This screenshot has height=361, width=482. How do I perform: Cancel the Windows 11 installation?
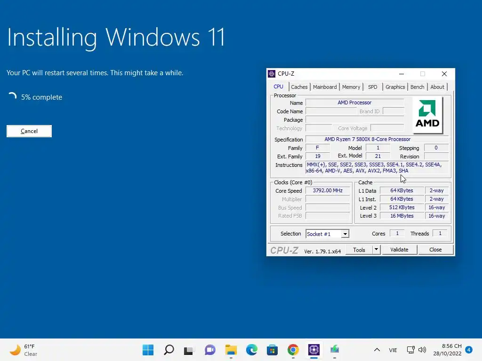29,131
